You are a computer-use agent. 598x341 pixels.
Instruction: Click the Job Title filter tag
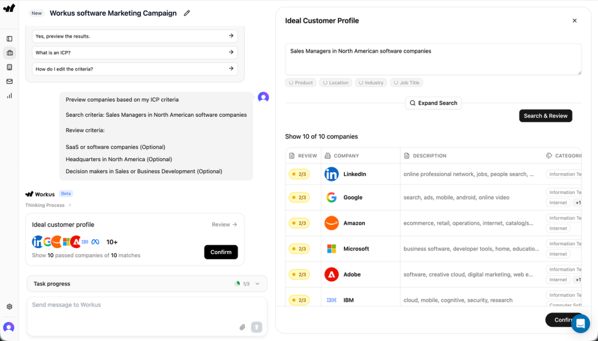tap(406, 83)
